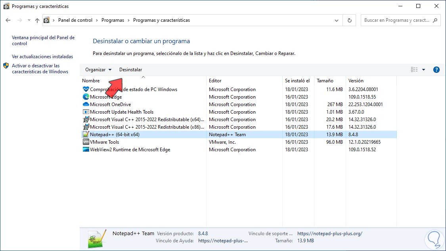Select the Notepad++ (64-bit x64) icon
446x251 pixels.
[86, 134]
